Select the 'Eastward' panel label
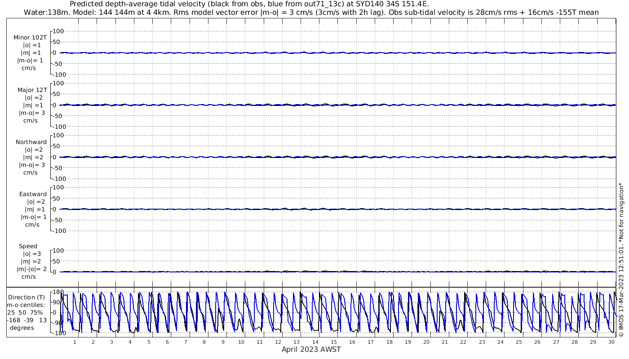Viewport: 629px width, 359px height. click(x=33, y=194)
